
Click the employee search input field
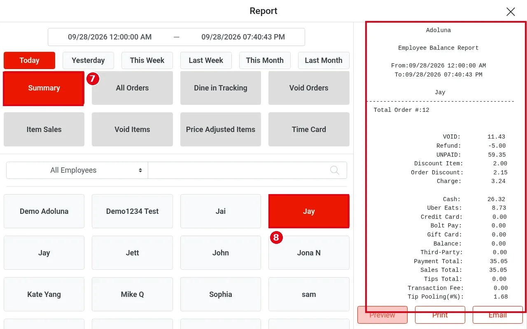click(x=247, y=170)
